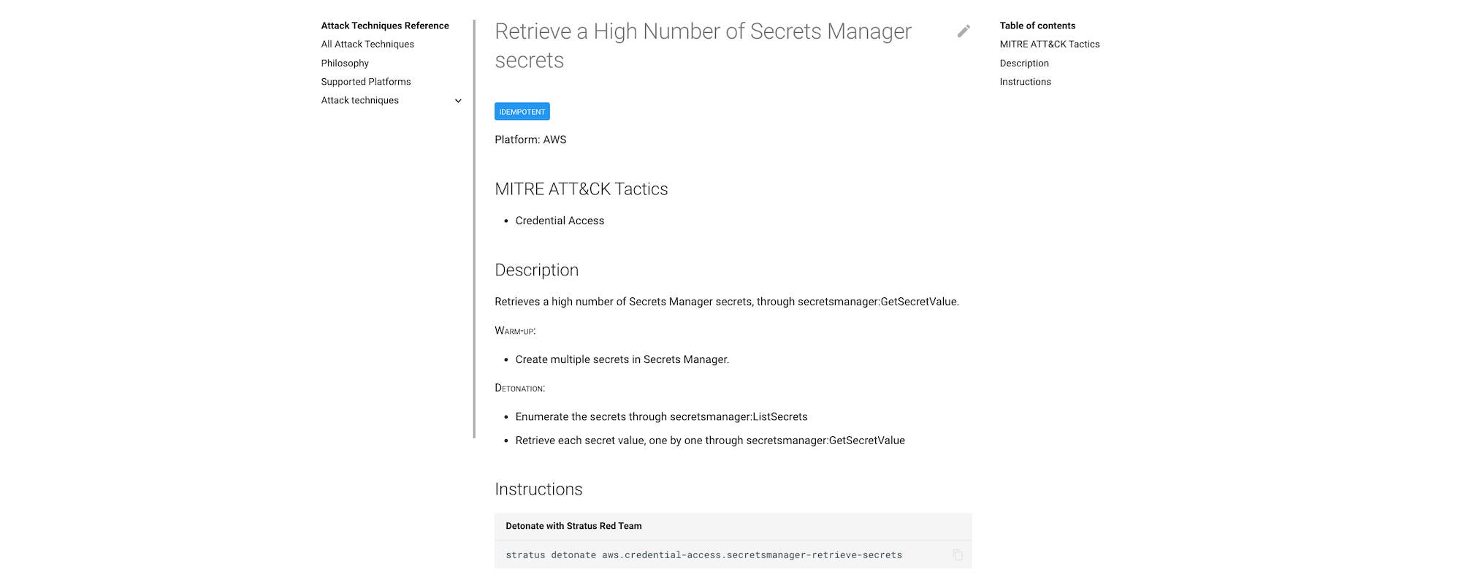Open the All Attack Techniques page

pyautogui.click(x=367, y=44)
